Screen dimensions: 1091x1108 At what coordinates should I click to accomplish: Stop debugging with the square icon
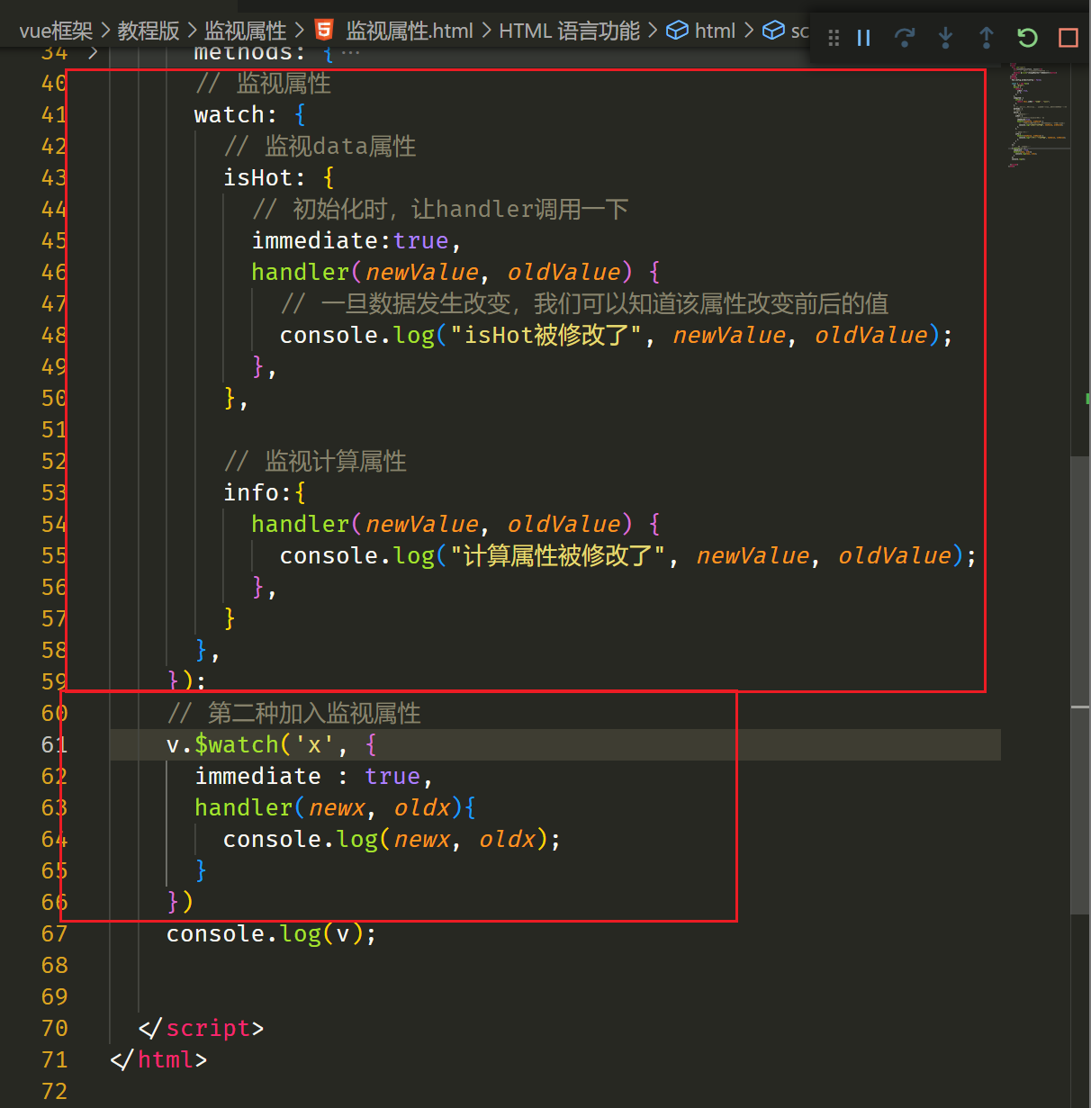1068,38
